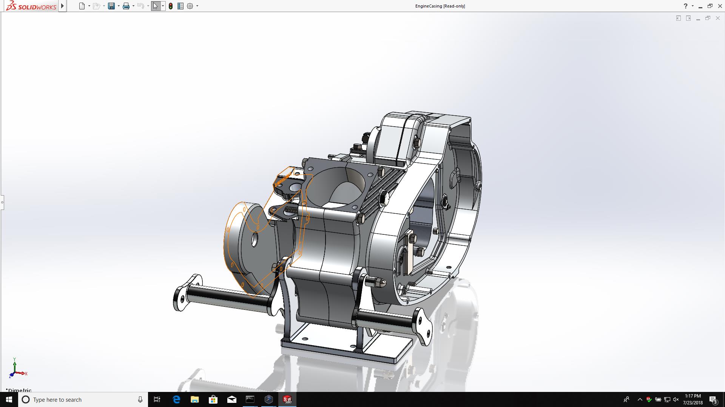
Task: Expand the left panel collapse handle
Action: [2, 202]
